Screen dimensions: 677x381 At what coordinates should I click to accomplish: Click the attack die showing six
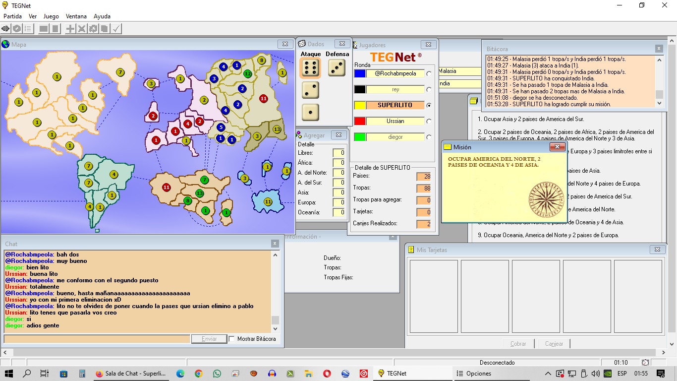click(310, 68)
